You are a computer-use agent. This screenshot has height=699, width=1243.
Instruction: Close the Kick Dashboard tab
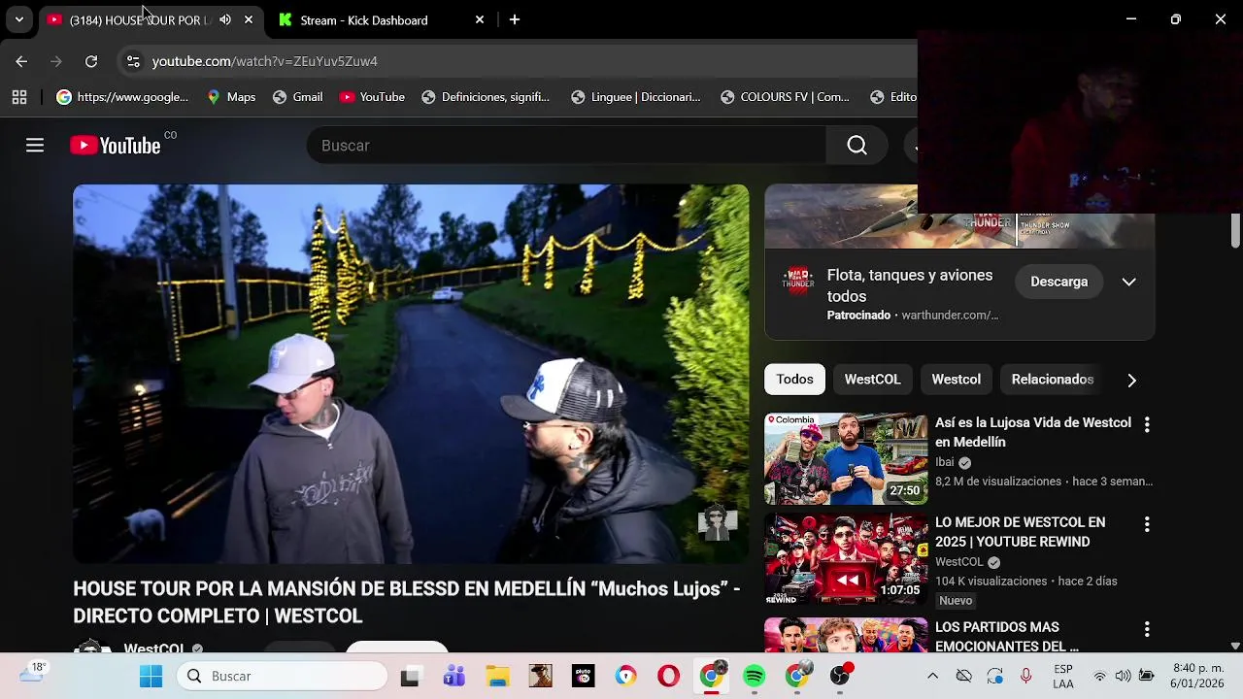(x=480, y=19)
